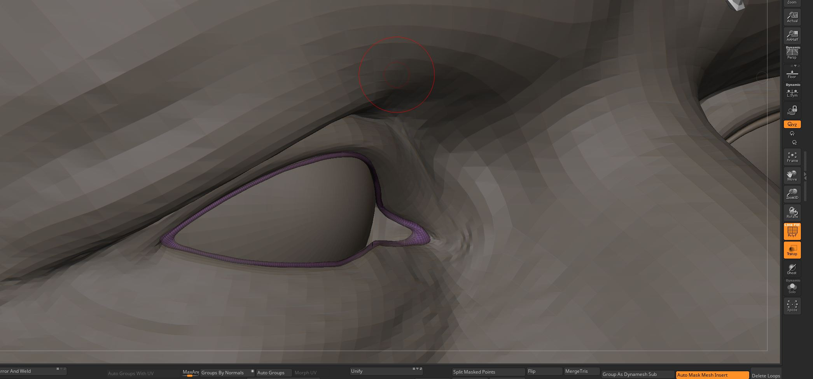Click the Delete Loops button

pyautogui.click(x=766, y=376)
